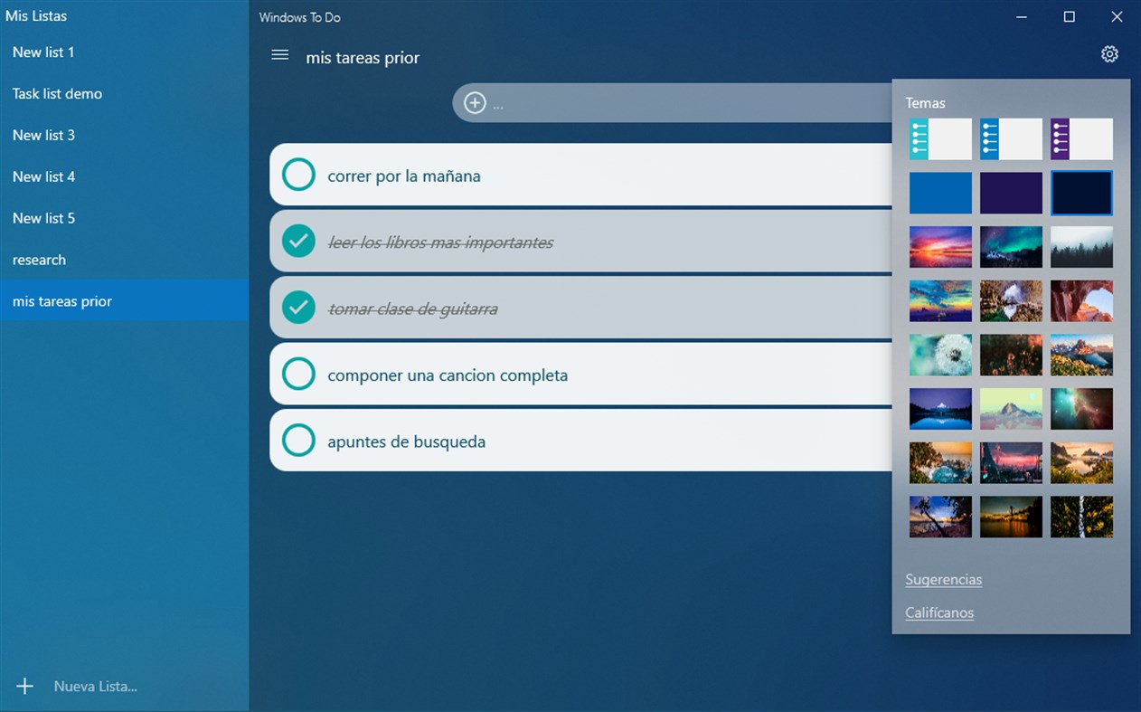Open the "Task list demo" list

tap(59, 93)
